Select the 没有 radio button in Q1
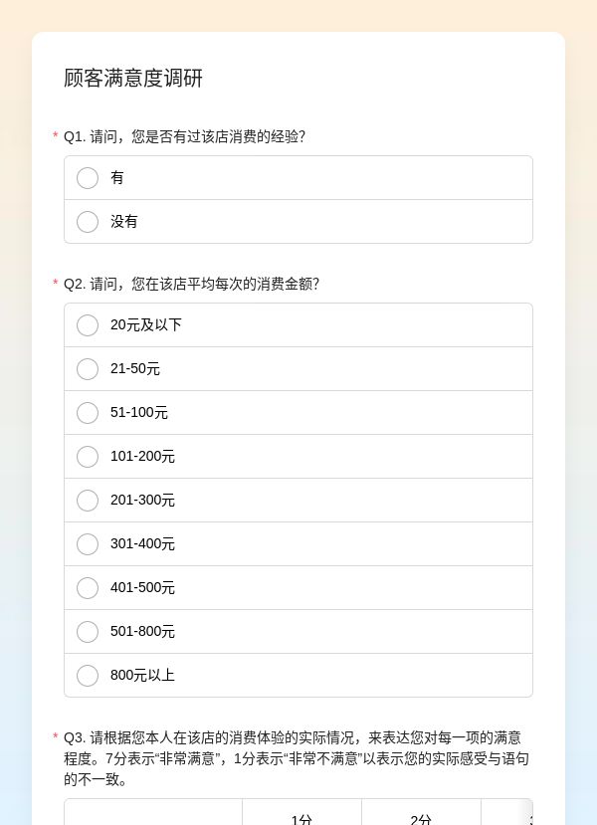This screenshot has width=597, height=825. coord(88,222)
